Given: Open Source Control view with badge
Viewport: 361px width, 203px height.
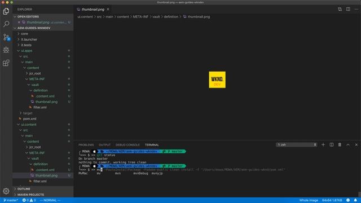Looking at the screenshot, I should [x=6, y=37].
